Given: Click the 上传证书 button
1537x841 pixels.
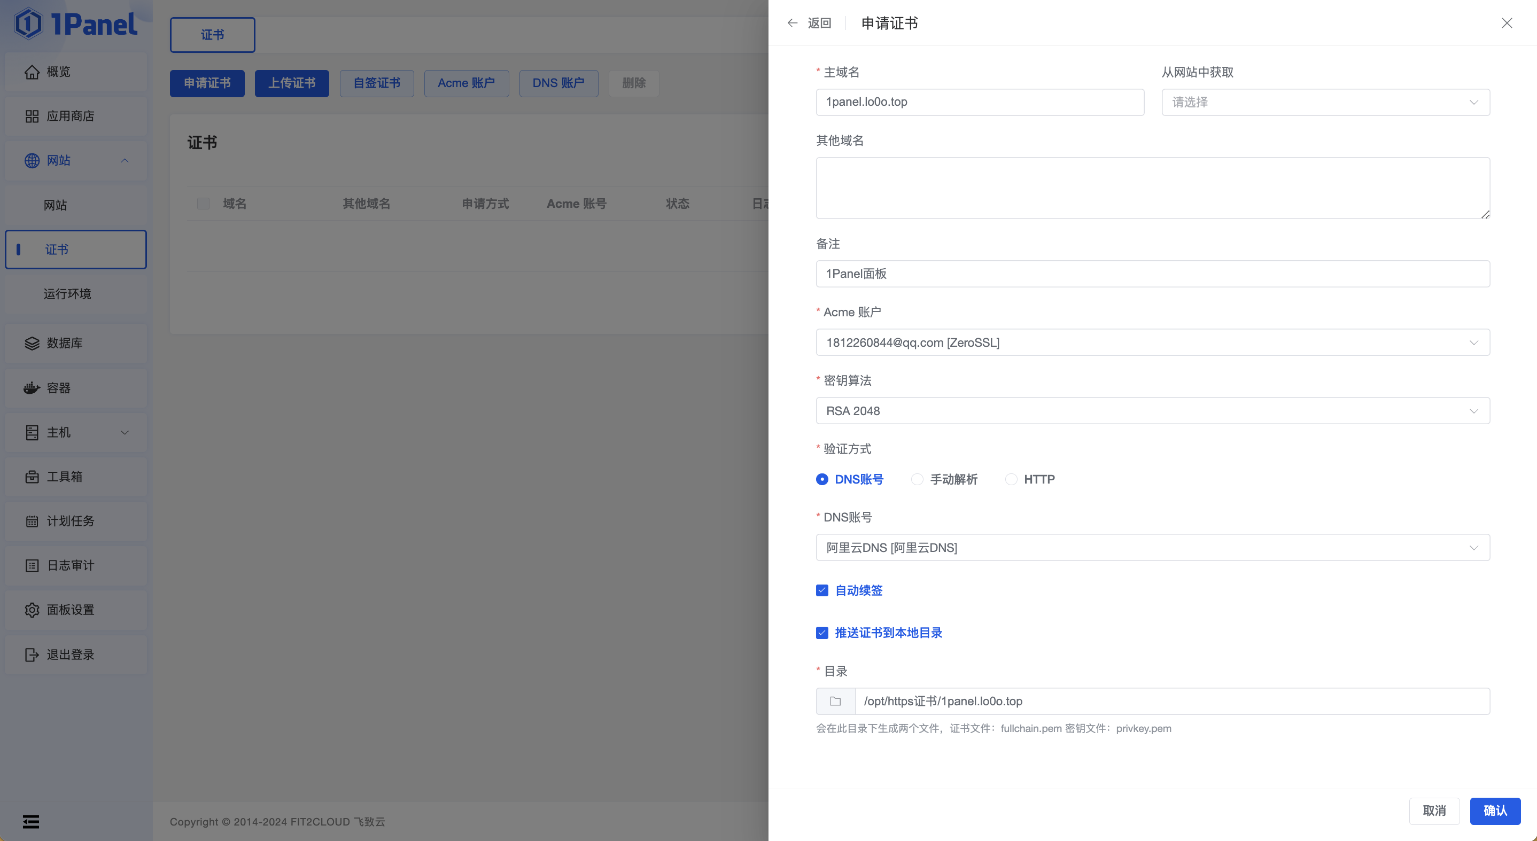Looking at the screenshot, I should coord(292,83).
